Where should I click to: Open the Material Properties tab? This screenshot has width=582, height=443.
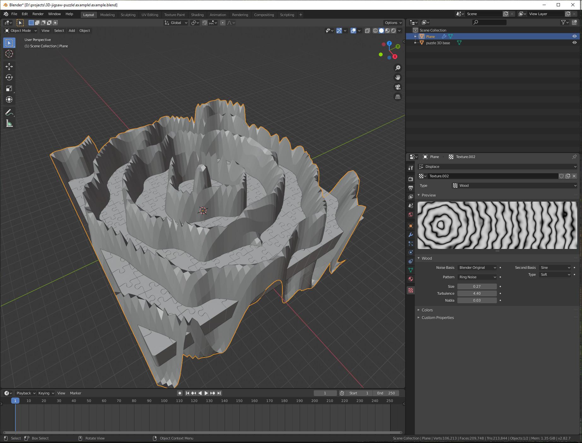coord(410,279)
